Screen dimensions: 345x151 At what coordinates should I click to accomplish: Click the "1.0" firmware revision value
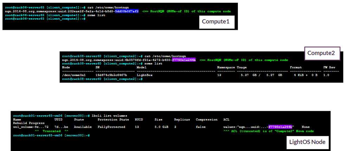tap(326, 75)
